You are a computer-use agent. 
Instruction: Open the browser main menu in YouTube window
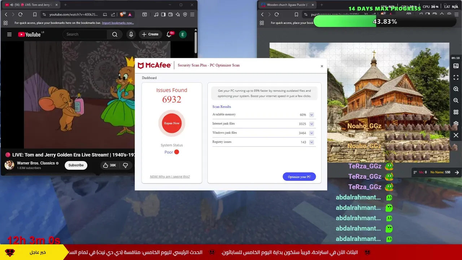tap(192, 14)
